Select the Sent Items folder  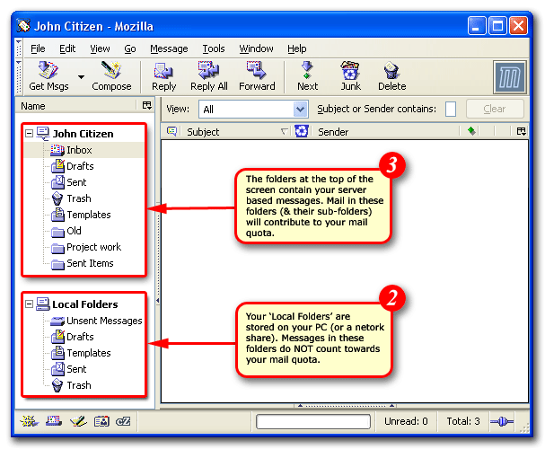click(90, 263)
